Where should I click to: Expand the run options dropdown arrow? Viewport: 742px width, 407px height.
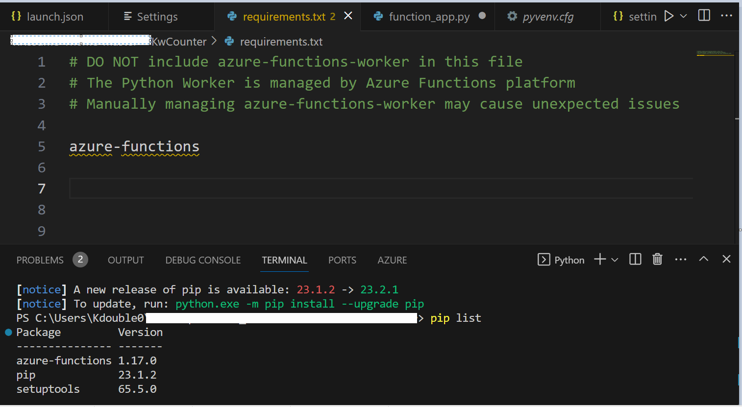[684, 16]
